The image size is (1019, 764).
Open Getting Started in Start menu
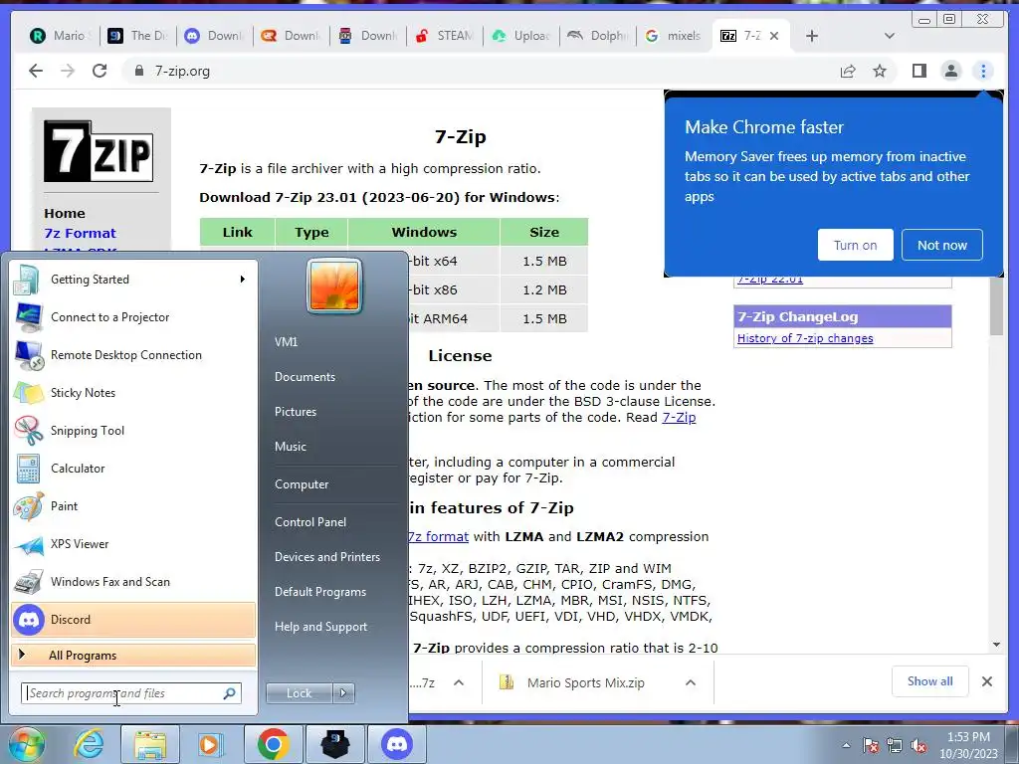point(133,280)
